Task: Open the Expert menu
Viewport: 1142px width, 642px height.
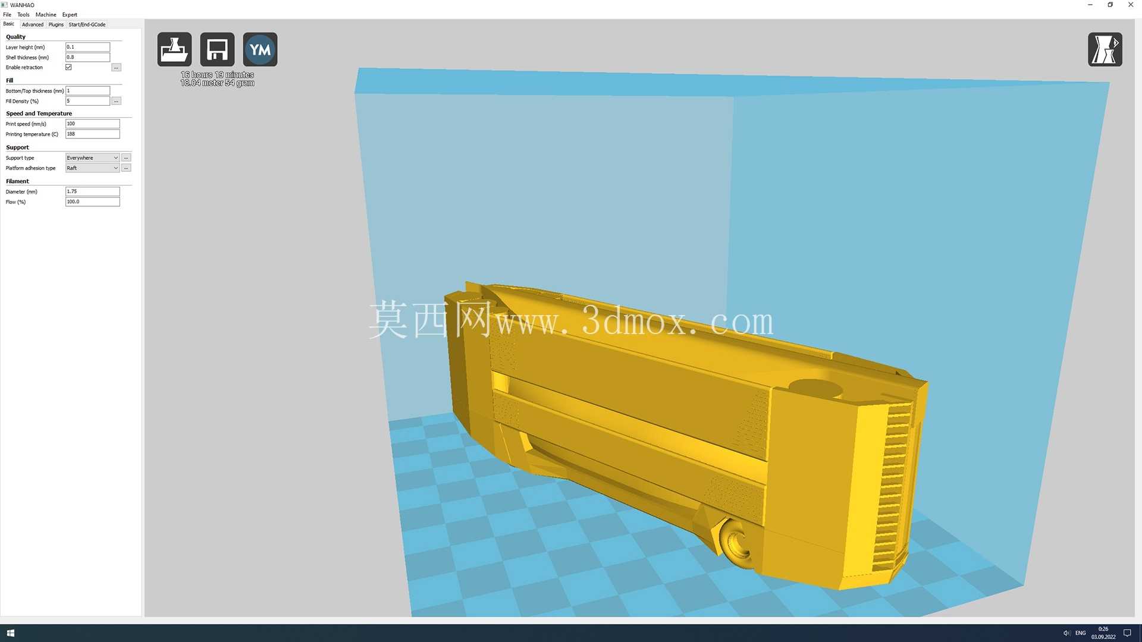Action: point(70,14)
